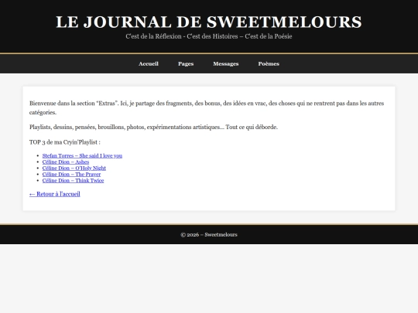Select the Messages navigation link
The height and width of the screenshot is (313, 418).
[226, 64]
